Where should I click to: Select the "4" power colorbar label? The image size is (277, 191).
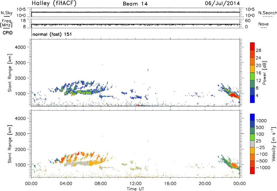point(257,95)
